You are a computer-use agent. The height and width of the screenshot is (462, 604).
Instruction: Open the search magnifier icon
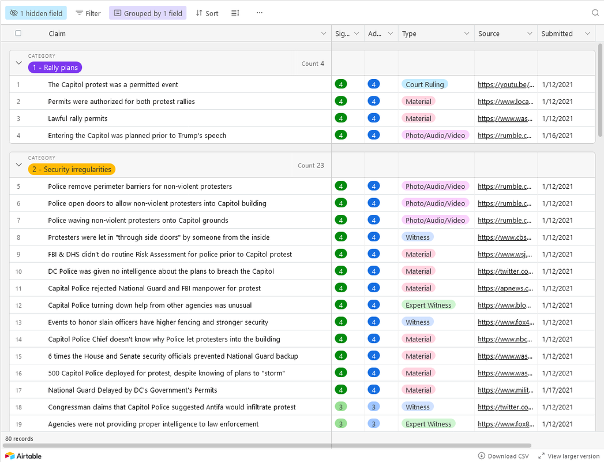595,13
